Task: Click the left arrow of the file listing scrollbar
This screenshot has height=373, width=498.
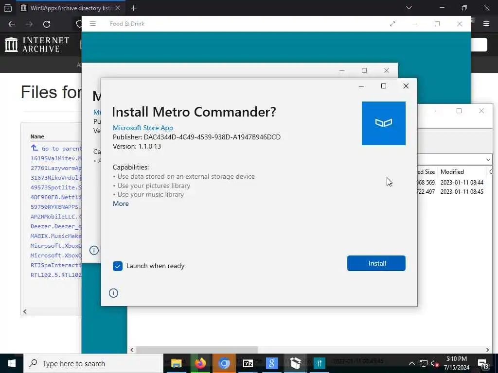Action: point(25,311)
